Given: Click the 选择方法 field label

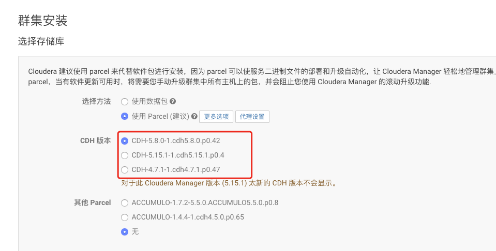Looking at the screenshot, I should click(x=97, y=102).
